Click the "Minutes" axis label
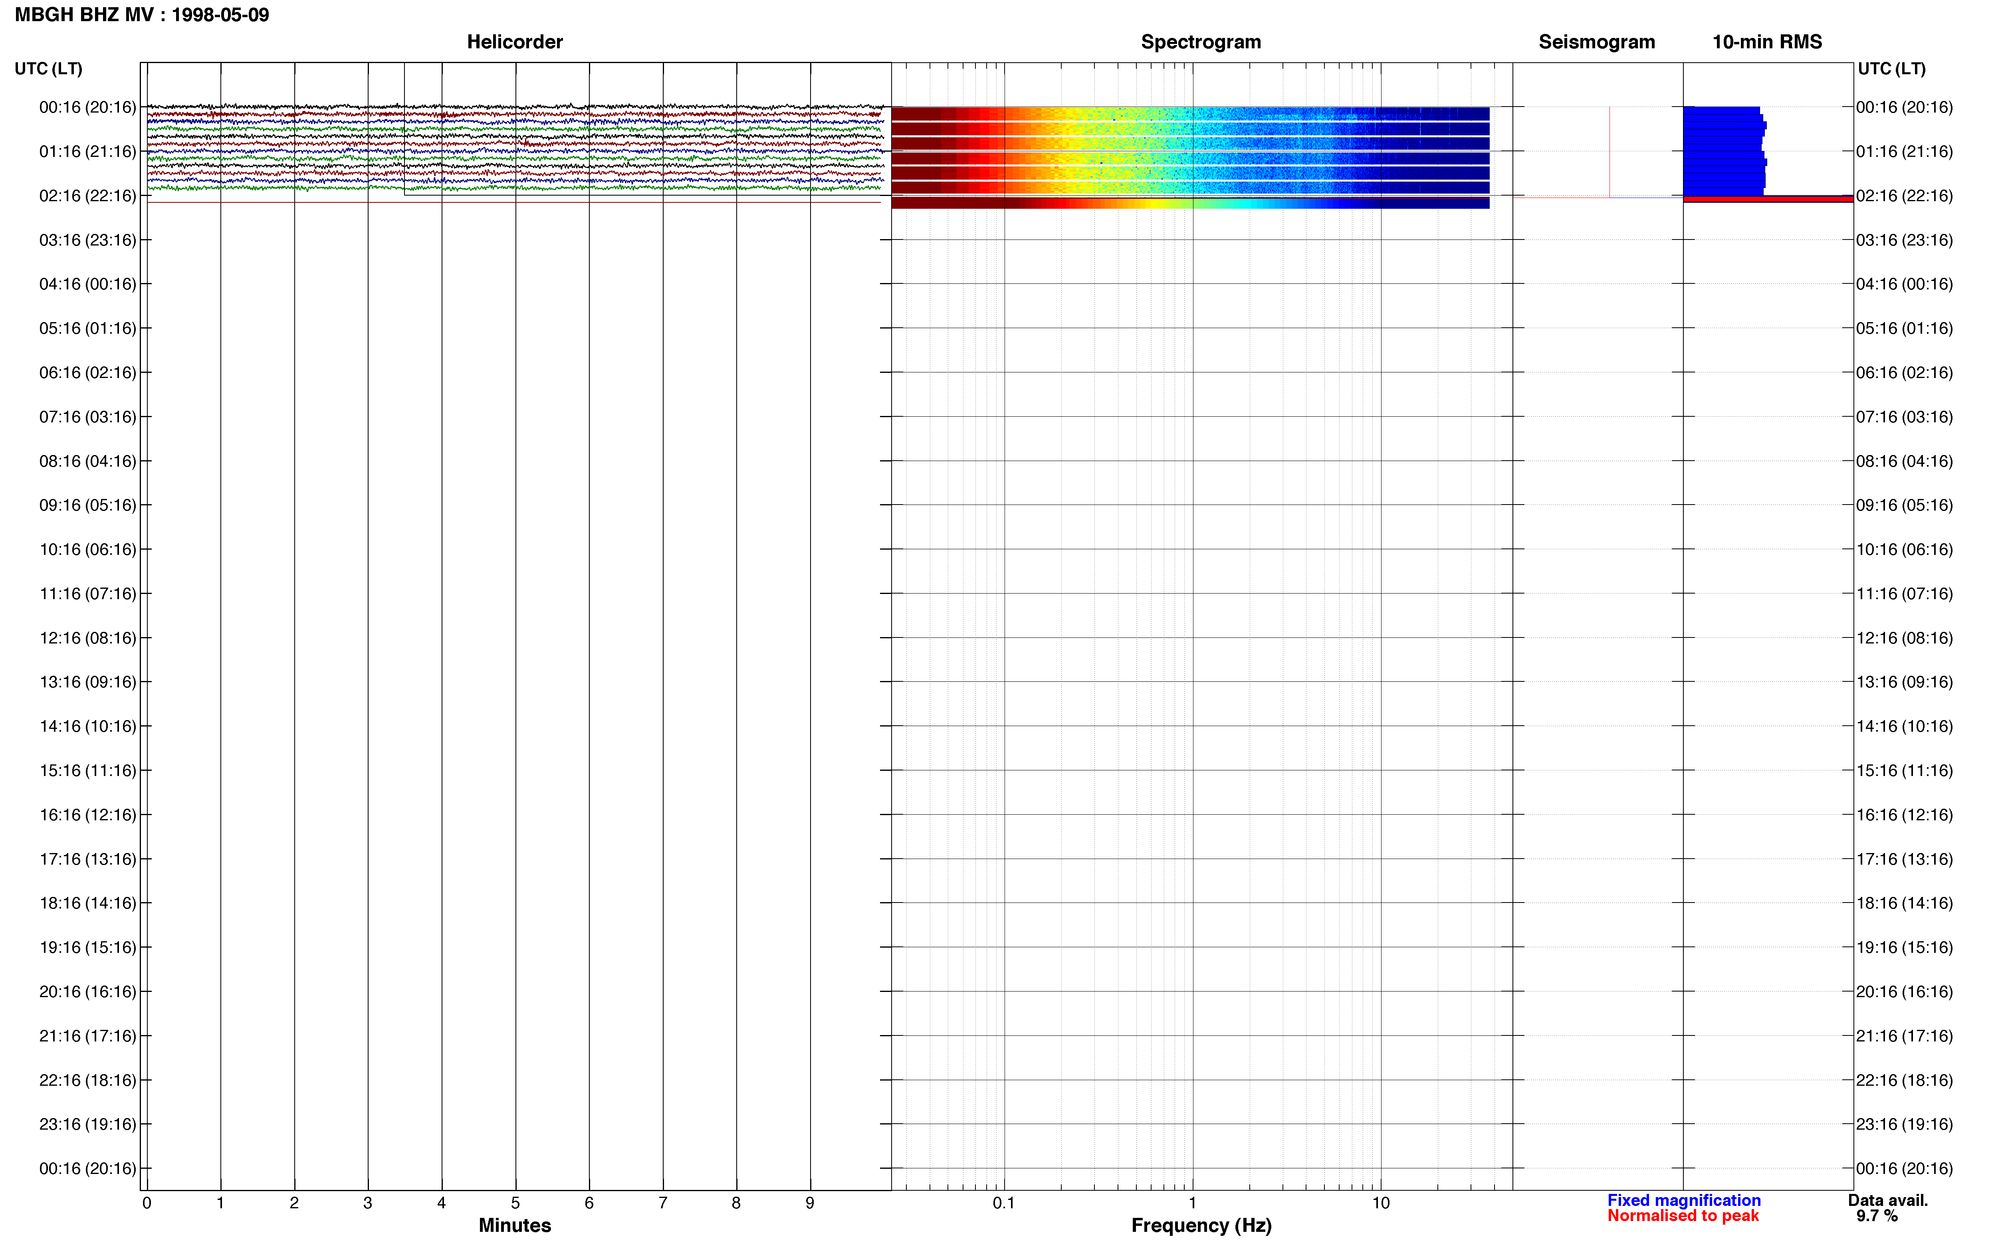The image size is (2004, 1253). 515,1225
